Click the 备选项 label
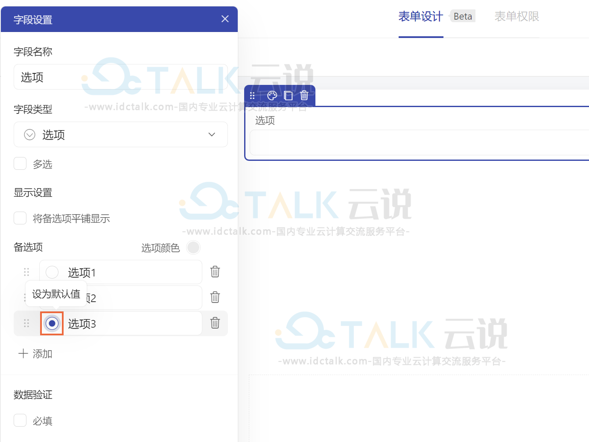Screen dimensions: 589x442 tap(28, 247)
